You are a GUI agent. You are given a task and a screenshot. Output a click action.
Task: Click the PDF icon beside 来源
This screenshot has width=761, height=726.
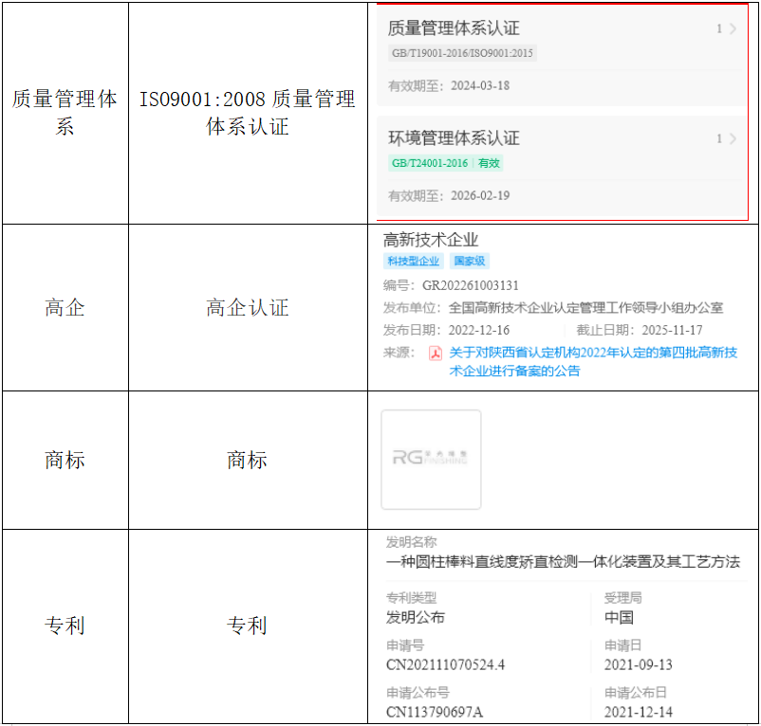pyautogui.click(x=436, y=354)
